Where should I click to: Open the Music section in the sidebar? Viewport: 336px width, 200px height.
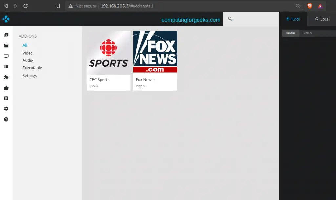[x=6, y=35]
